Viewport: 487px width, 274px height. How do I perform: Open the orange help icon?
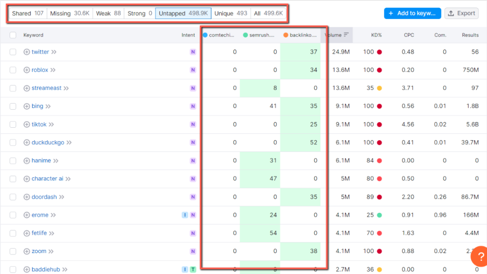coord(480,256)
